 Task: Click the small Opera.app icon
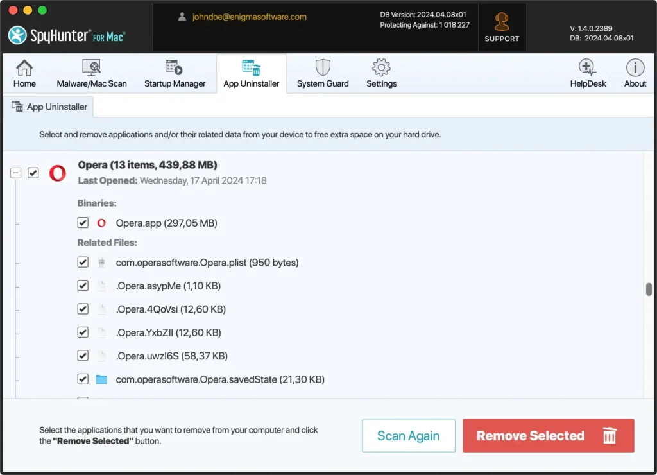[101, 223]
